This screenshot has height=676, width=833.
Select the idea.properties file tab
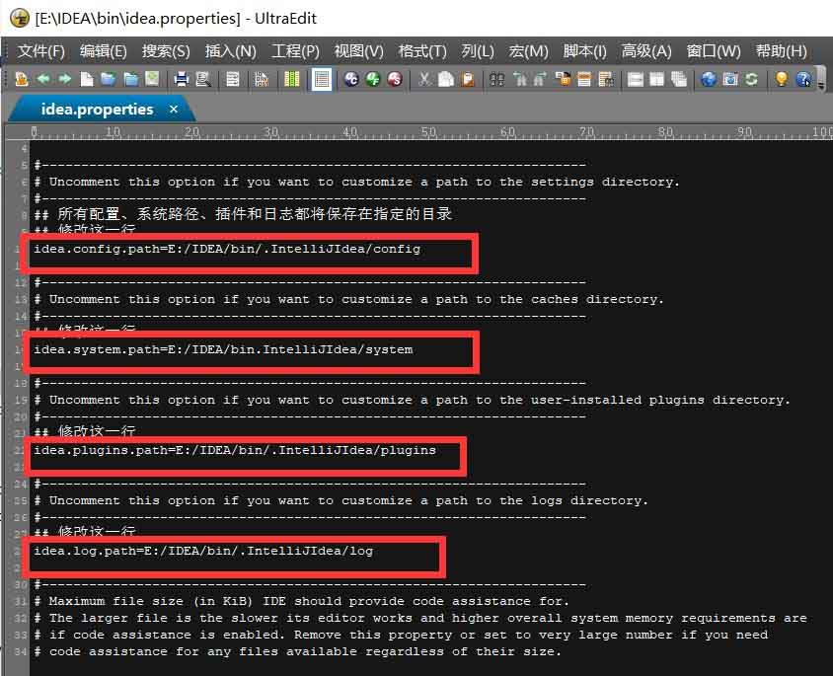click(x=98, y=110)
